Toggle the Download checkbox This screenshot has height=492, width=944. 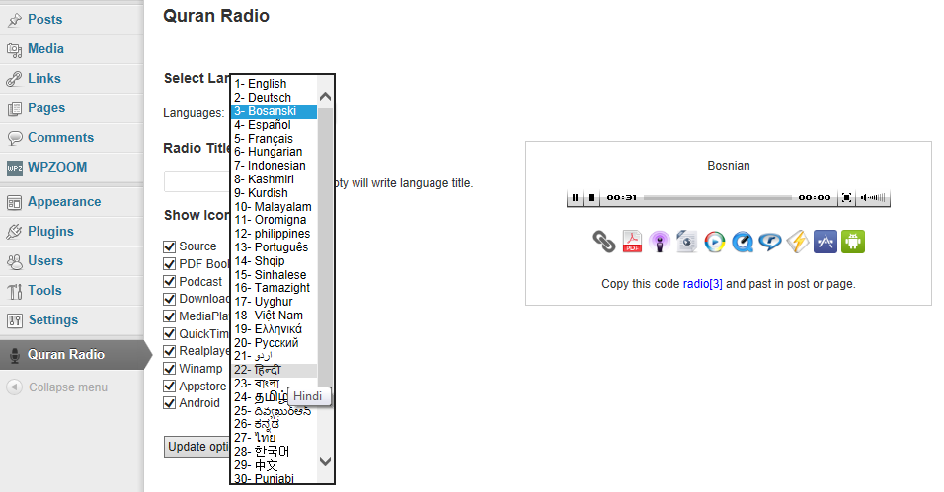169,299
